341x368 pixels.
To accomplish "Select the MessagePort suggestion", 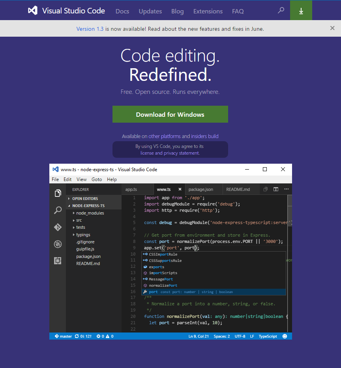I will pyautogui.click(x=214, y=279).
